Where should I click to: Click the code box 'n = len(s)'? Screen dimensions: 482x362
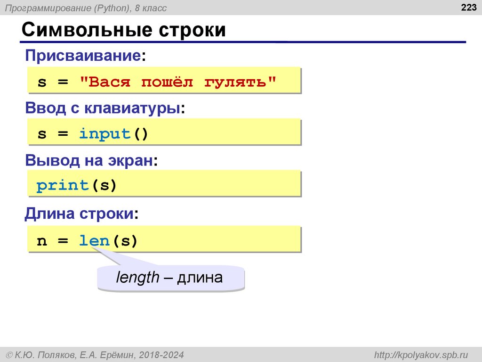pyautogui.click(x=164, y=239)
